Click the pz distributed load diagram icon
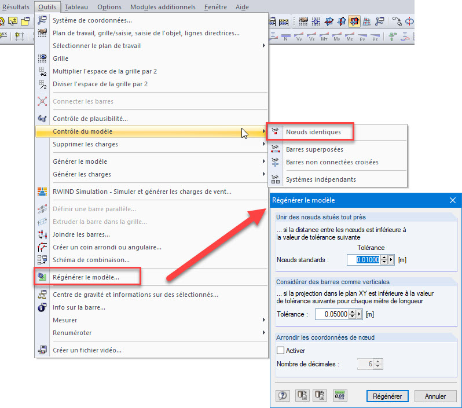This screenshot has height=408, width=462. click(x=375, y=37)
